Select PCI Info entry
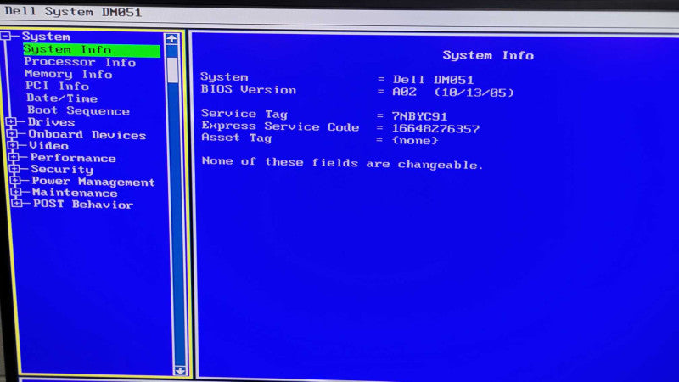Image resolution: width=679 pixels, height=382 pixels. [57, 87]
